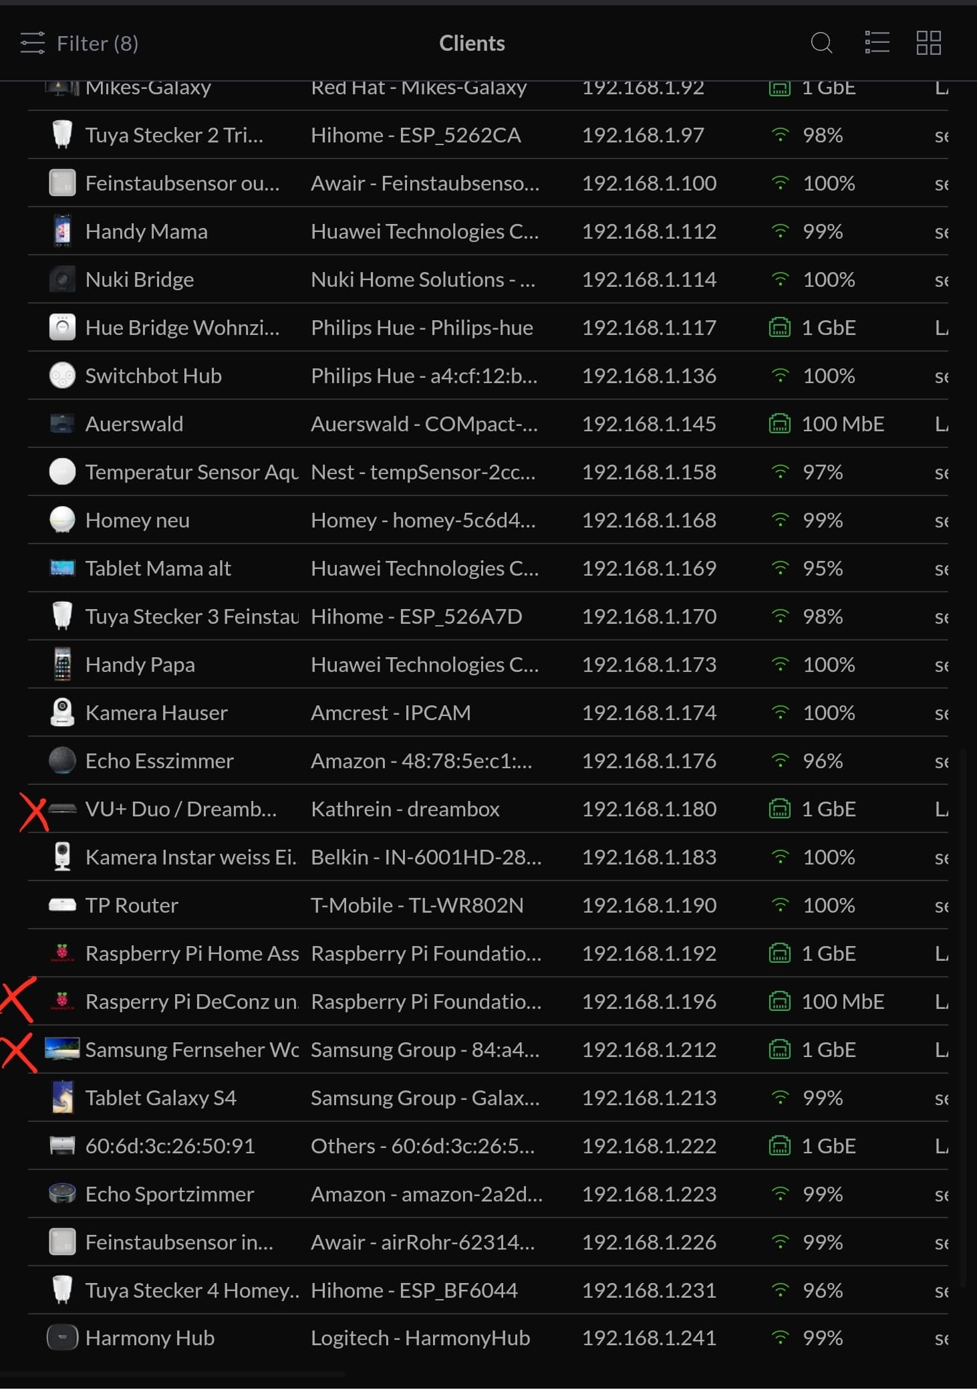
Task: Open the TP Router client entry
Action: coord(132,905)
